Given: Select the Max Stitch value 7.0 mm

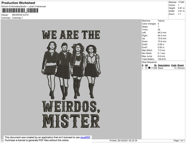Looking at the screenshot, I should click(161, 50).
